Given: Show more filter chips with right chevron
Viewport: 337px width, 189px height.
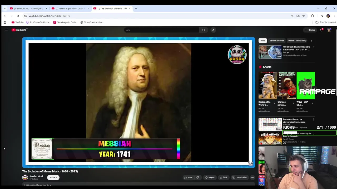Looking at the screenshot, I should [x=311, y=41].
